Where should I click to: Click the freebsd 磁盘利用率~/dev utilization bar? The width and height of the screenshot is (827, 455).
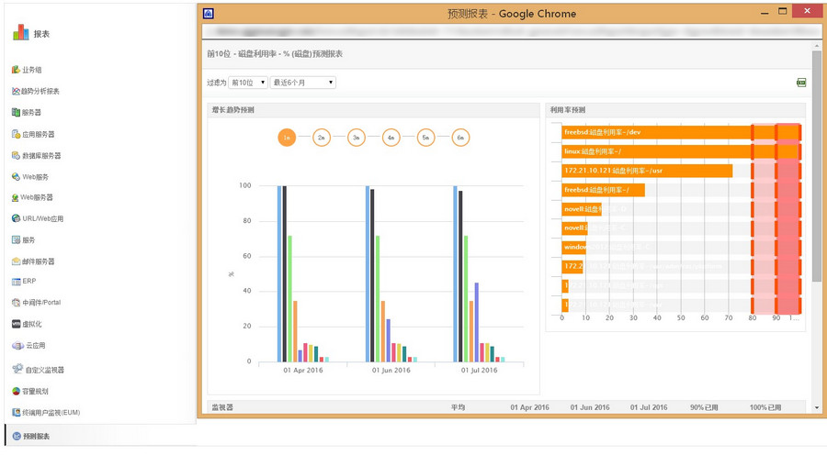(656, 132)
